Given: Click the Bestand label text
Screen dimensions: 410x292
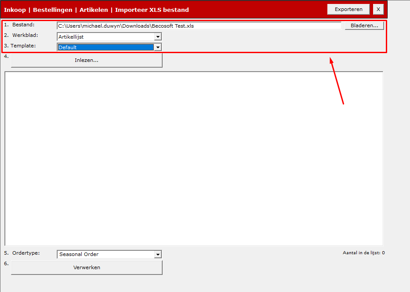Looking at the screenshot, I should point(23,25).
